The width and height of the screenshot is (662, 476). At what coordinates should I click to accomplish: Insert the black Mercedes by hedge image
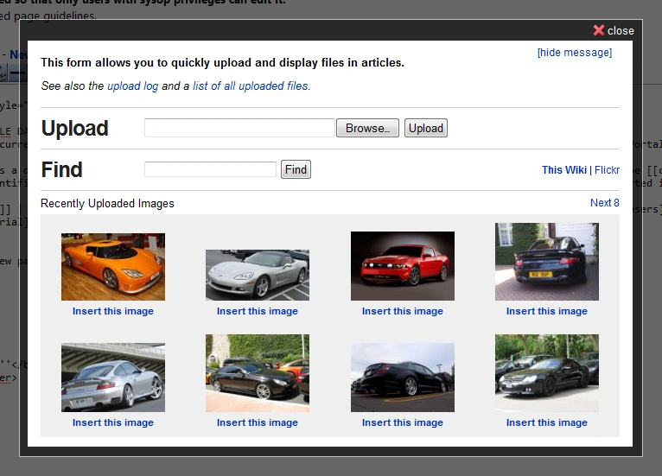point(258,422)
